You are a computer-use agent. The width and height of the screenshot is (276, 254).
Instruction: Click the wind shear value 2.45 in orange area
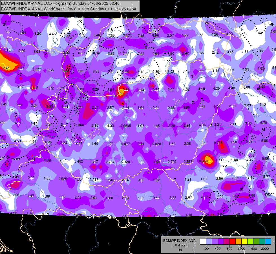(x=6, y=68)
